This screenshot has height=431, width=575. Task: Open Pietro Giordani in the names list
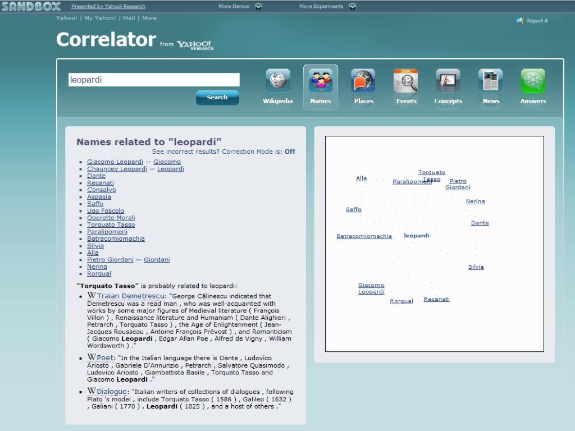point(110,259)
